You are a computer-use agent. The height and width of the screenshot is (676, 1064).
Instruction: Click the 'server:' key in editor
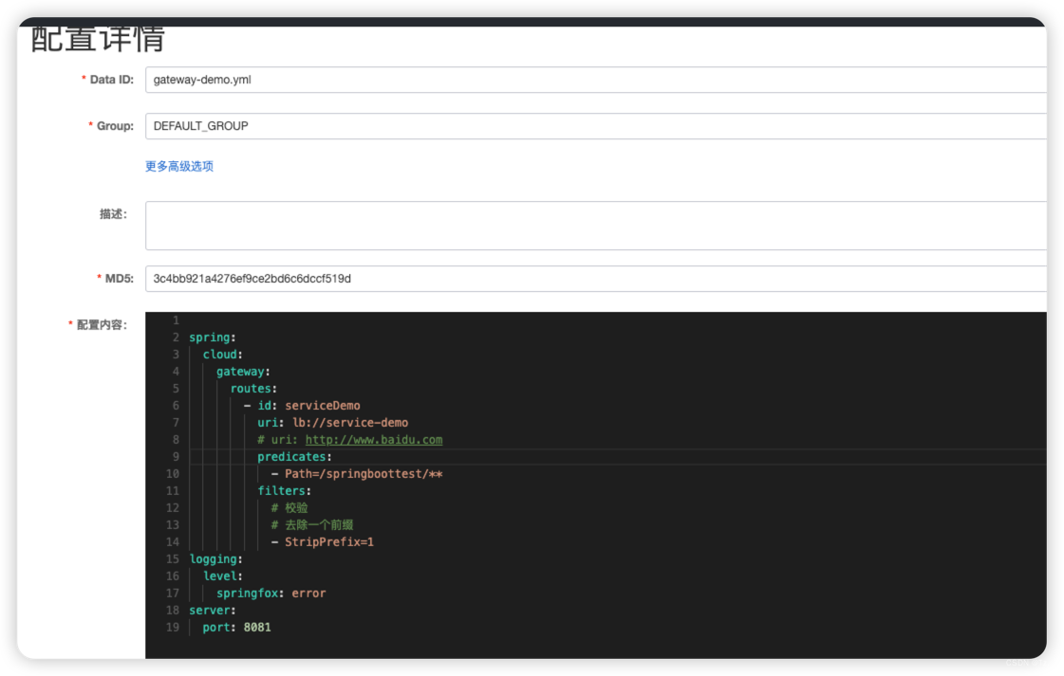coord(213,611)
